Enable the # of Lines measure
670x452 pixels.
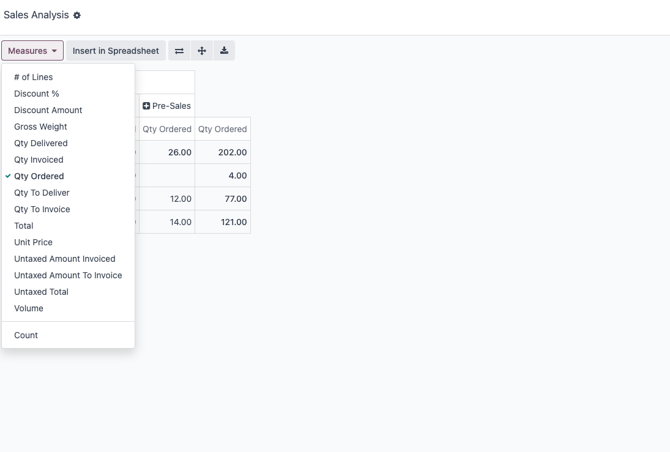tap(69, 77)
